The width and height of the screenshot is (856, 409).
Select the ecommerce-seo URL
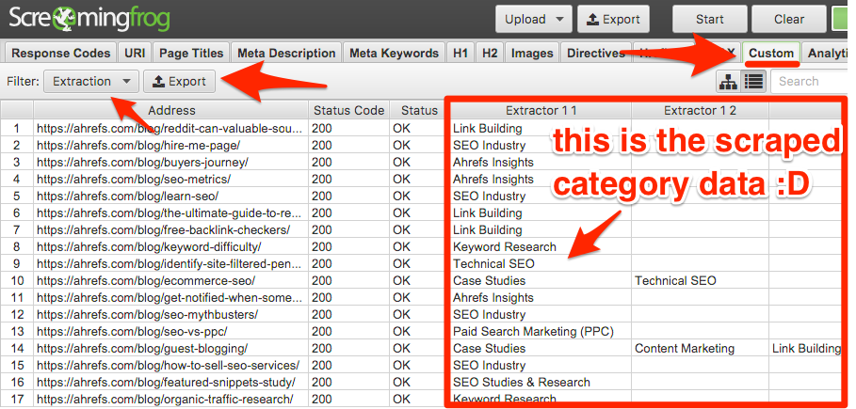[146, 281]
